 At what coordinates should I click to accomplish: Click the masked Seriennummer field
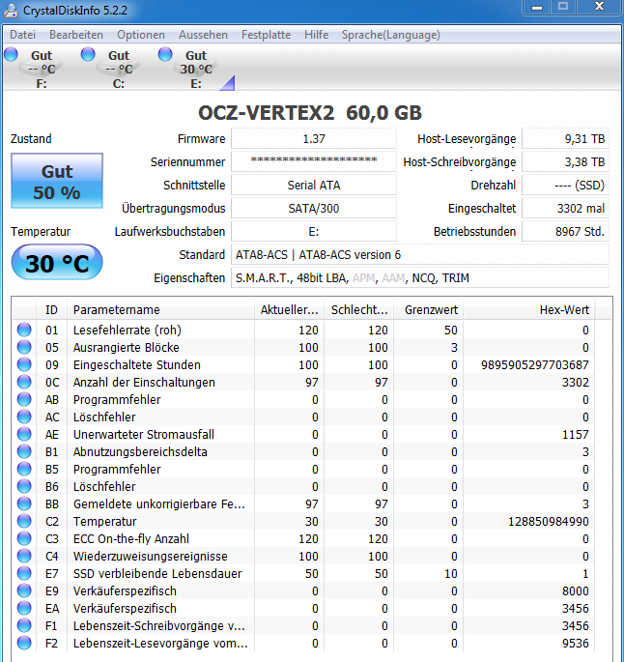314,162
